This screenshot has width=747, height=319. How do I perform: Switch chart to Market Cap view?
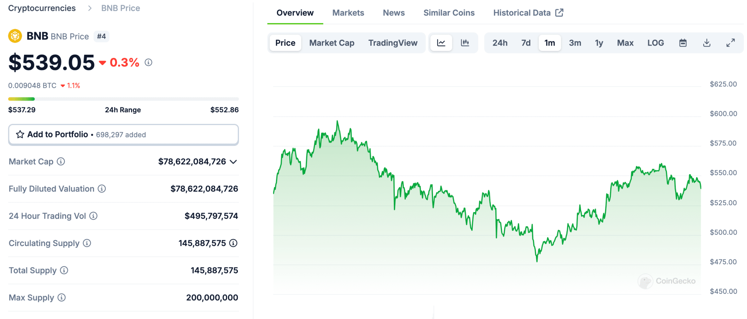click(x=332, y=43)
